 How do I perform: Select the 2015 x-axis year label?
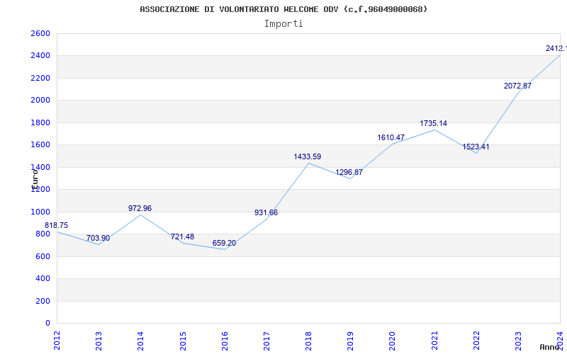tap(183, 341)
